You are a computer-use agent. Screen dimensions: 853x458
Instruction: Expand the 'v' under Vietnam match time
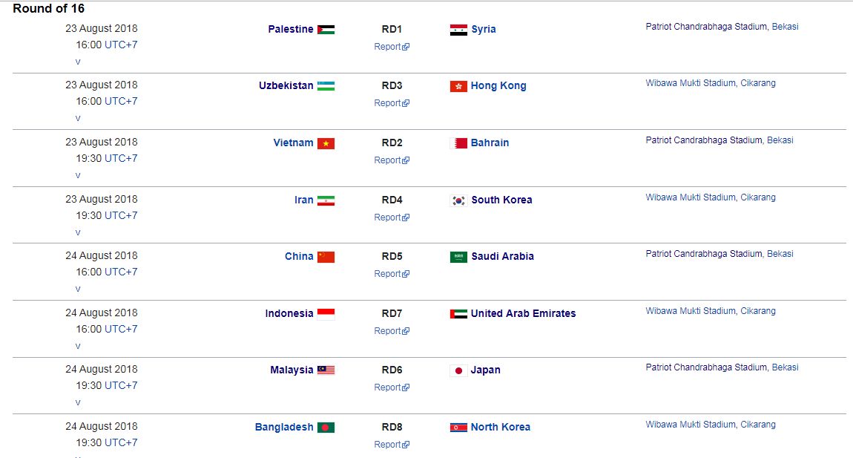point(78,176)
